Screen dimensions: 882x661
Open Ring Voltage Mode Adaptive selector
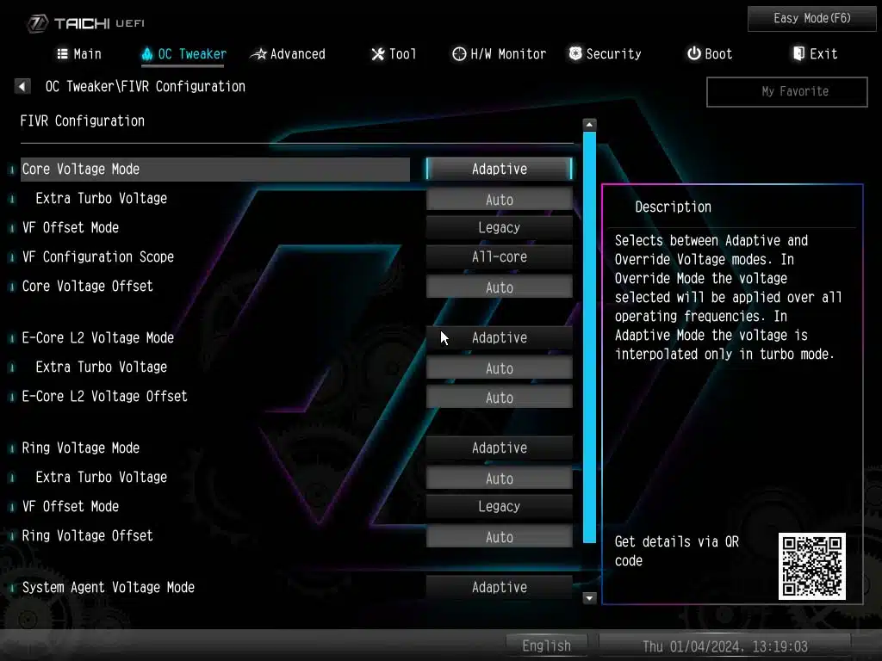[499, 448]
